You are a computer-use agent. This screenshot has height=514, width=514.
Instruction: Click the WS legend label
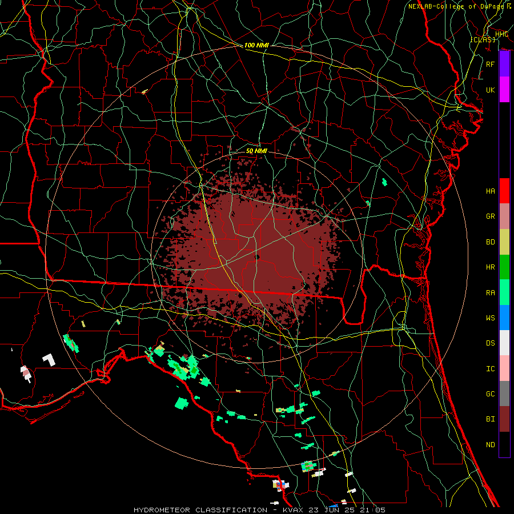pos(490,318)
